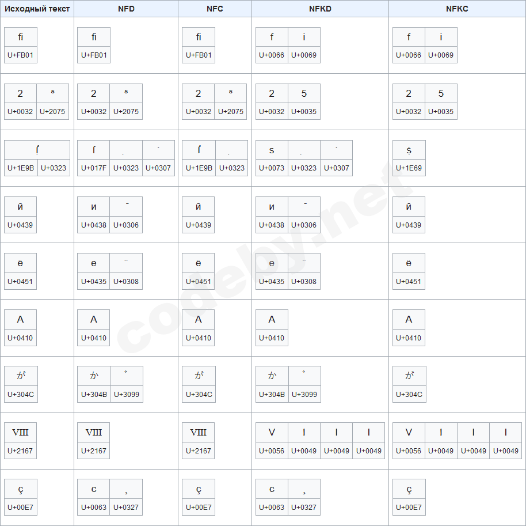Click the NFKC column header

[x=457, y=9]
